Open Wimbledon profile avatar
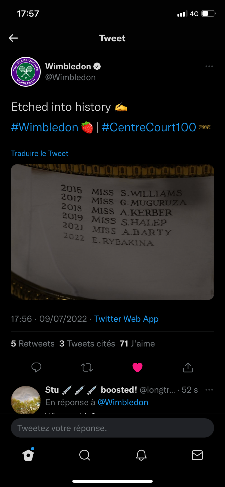Viewport: 225px width, 487px height. [26, 72]
